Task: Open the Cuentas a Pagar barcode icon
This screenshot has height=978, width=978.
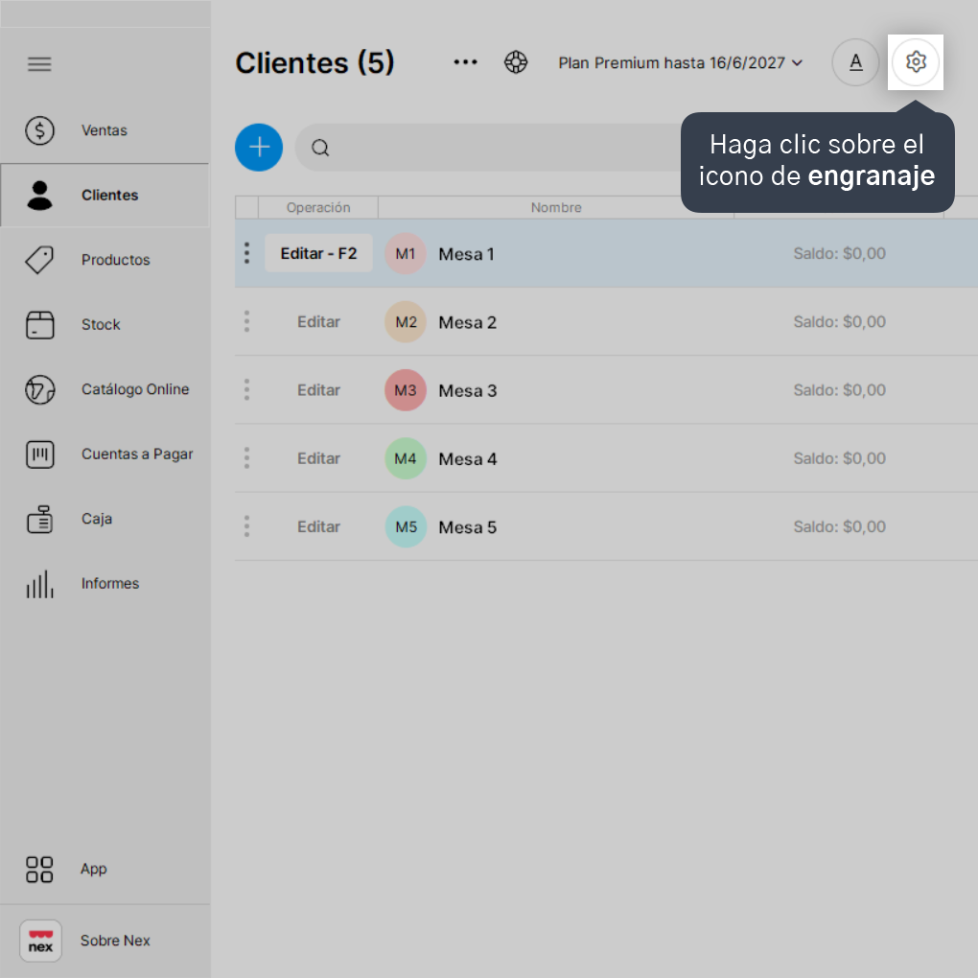Action: (x=40, y=454)
